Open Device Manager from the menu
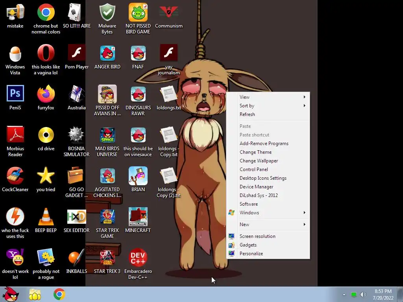 [x=268, y=187]
